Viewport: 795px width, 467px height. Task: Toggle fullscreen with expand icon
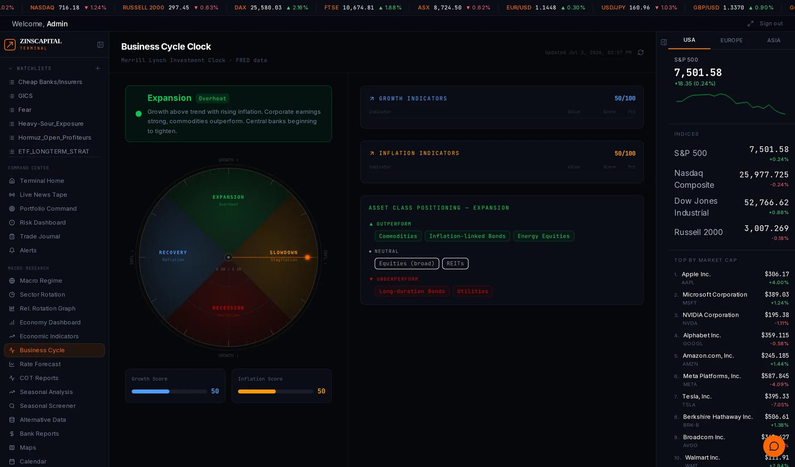(750, 24)
